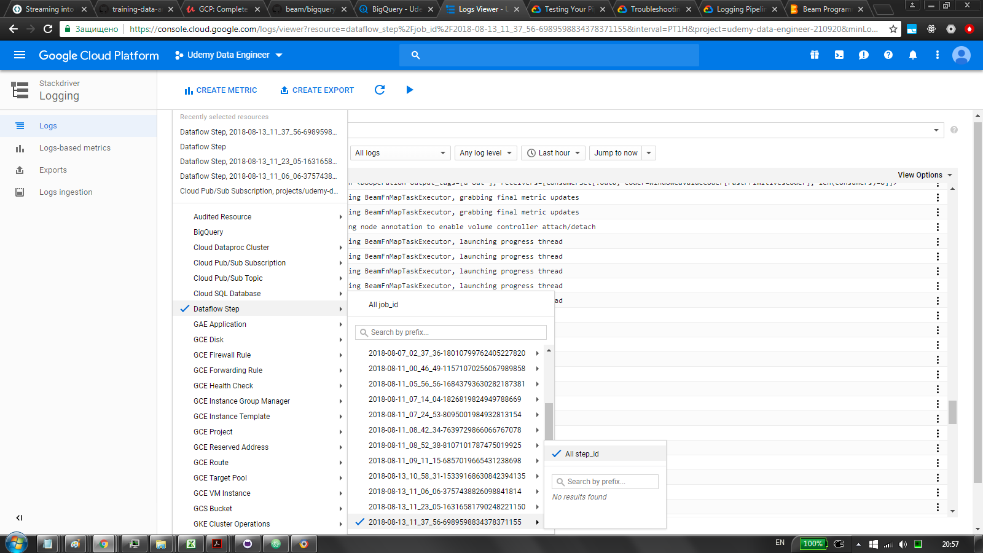Open filter help question mark icon
Image resolution: width=983 pixels, height=553 pixels.
[954, 130]
